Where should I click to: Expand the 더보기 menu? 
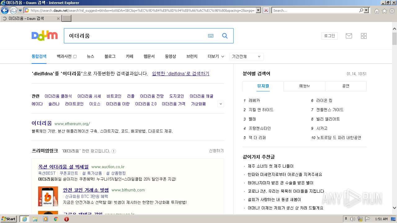click(216, 56)
